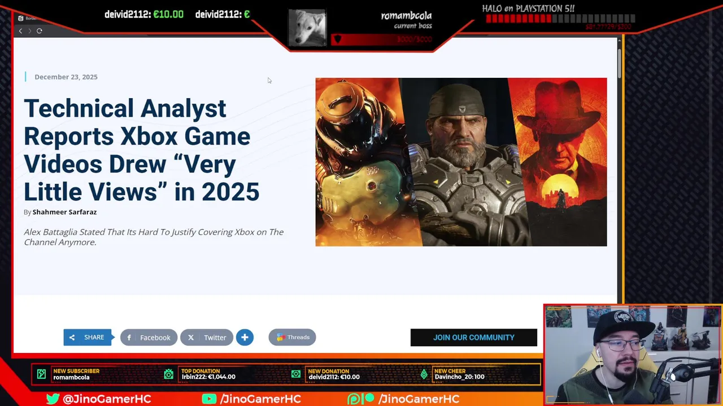Image resolution: width=723 pixels, height=406 pixels.
Task: Click the share arrow icon
Action: click(x=72, y=337)
